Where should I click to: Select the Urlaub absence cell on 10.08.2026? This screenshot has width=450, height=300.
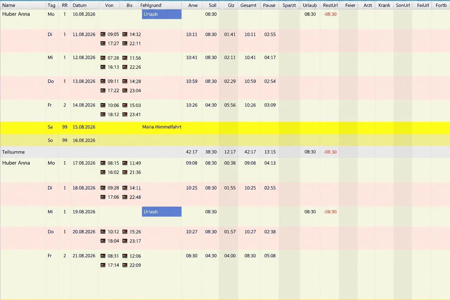click(x=162, y=14)
